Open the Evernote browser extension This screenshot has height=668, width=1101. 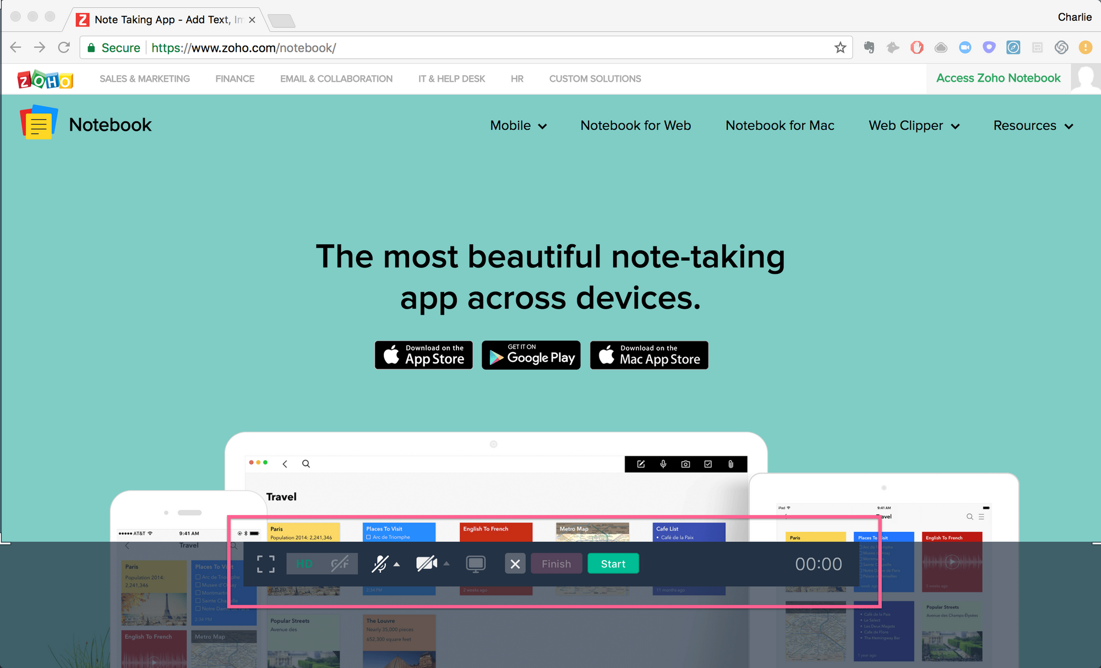point(869,48)
